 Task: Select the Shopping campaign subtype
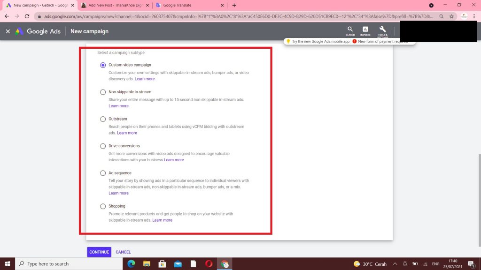pyautogui.click(x=103, y=206)
